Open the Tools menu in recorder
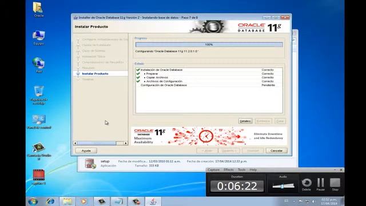The image size is (366, 206). (241, 170)
